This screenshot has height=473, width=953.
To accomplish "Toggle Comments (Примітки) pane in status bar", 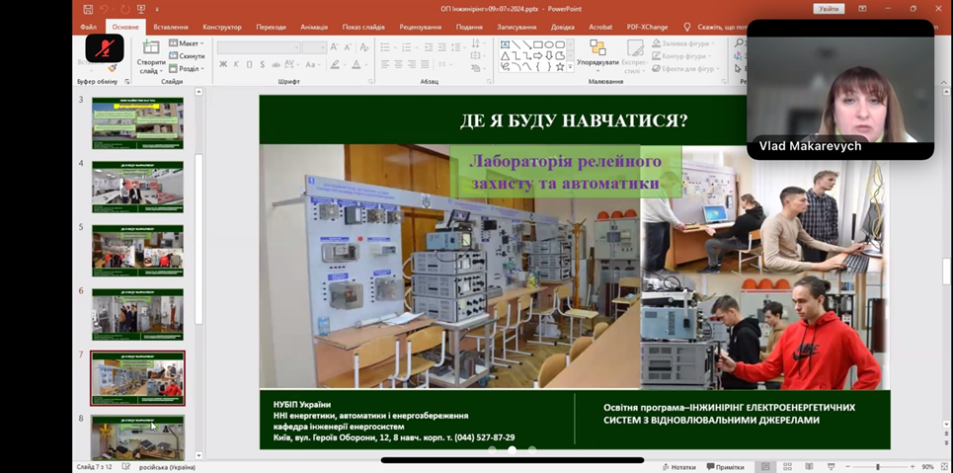I will (726, 467).
